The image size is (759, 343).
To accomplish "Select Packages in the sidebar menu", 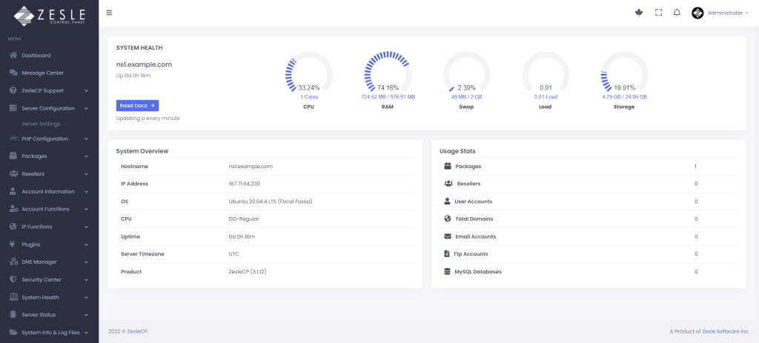I will [34, 156].
